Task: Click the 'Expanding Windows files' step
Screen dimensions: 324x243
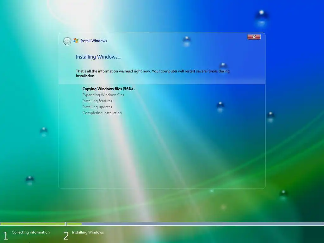Action: click(x=103, y=95)
